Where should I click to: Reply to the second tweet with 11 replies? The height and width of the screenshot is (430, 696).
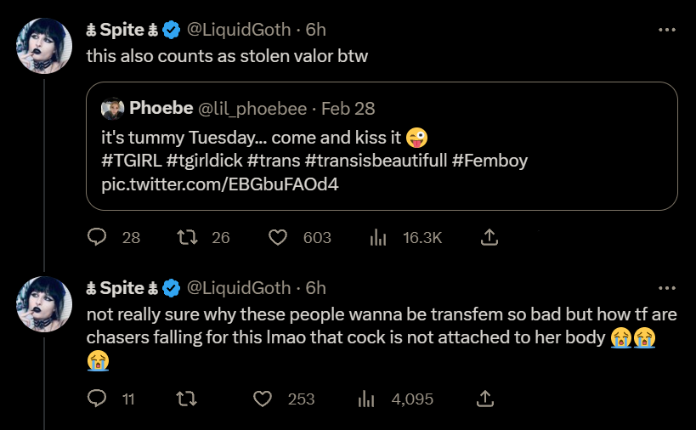[x=96, y=398]
